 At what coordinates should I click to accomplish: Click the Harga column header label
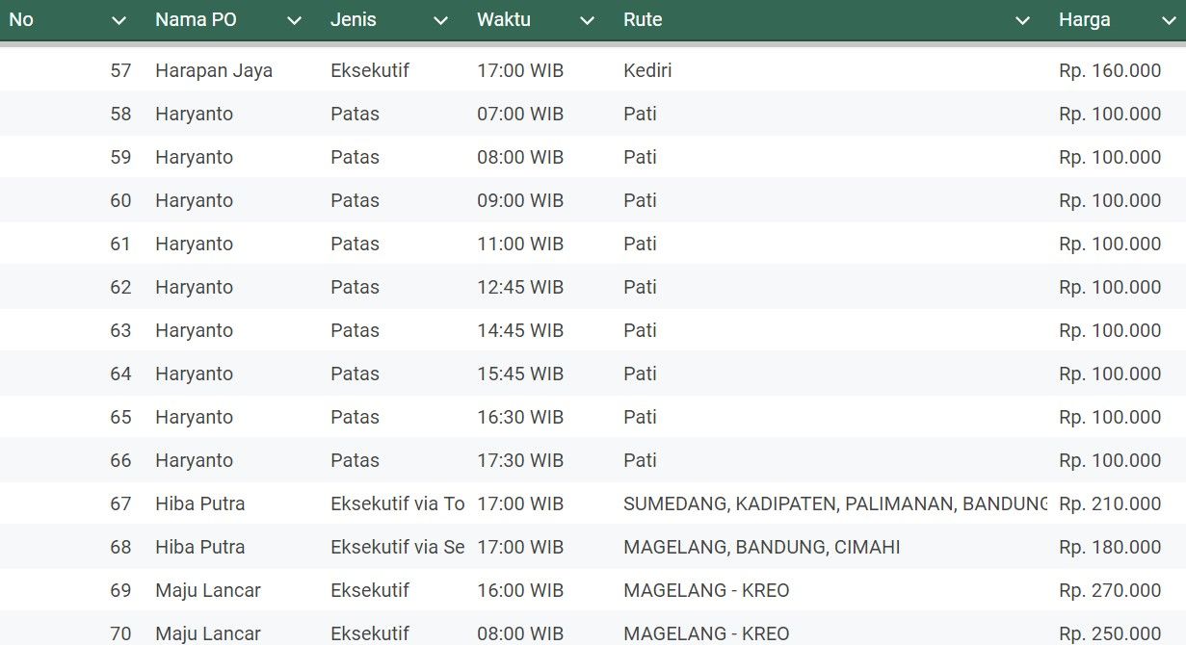[x=1085, y=19]
